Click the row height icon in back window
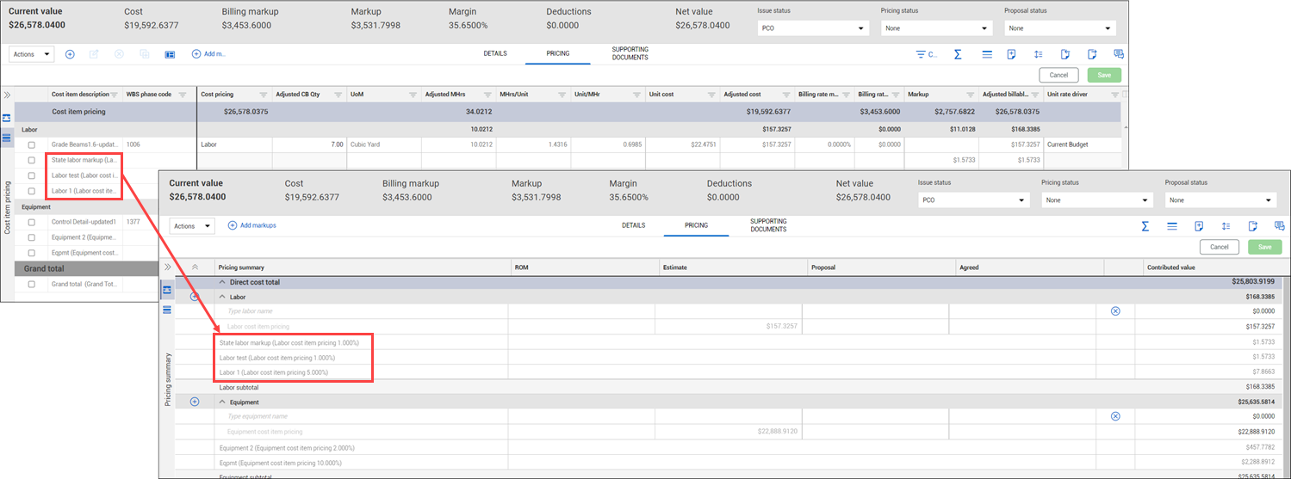 click(x=1039, y=54)
